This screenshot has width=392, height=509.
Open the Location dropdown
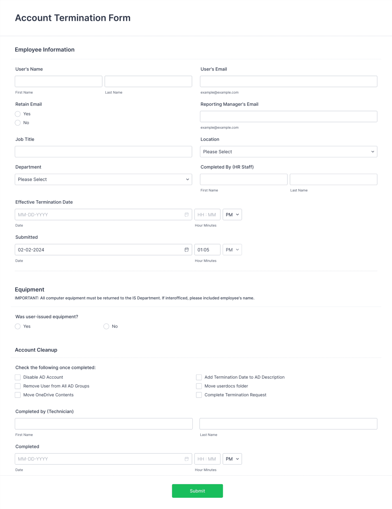(288, 152)
